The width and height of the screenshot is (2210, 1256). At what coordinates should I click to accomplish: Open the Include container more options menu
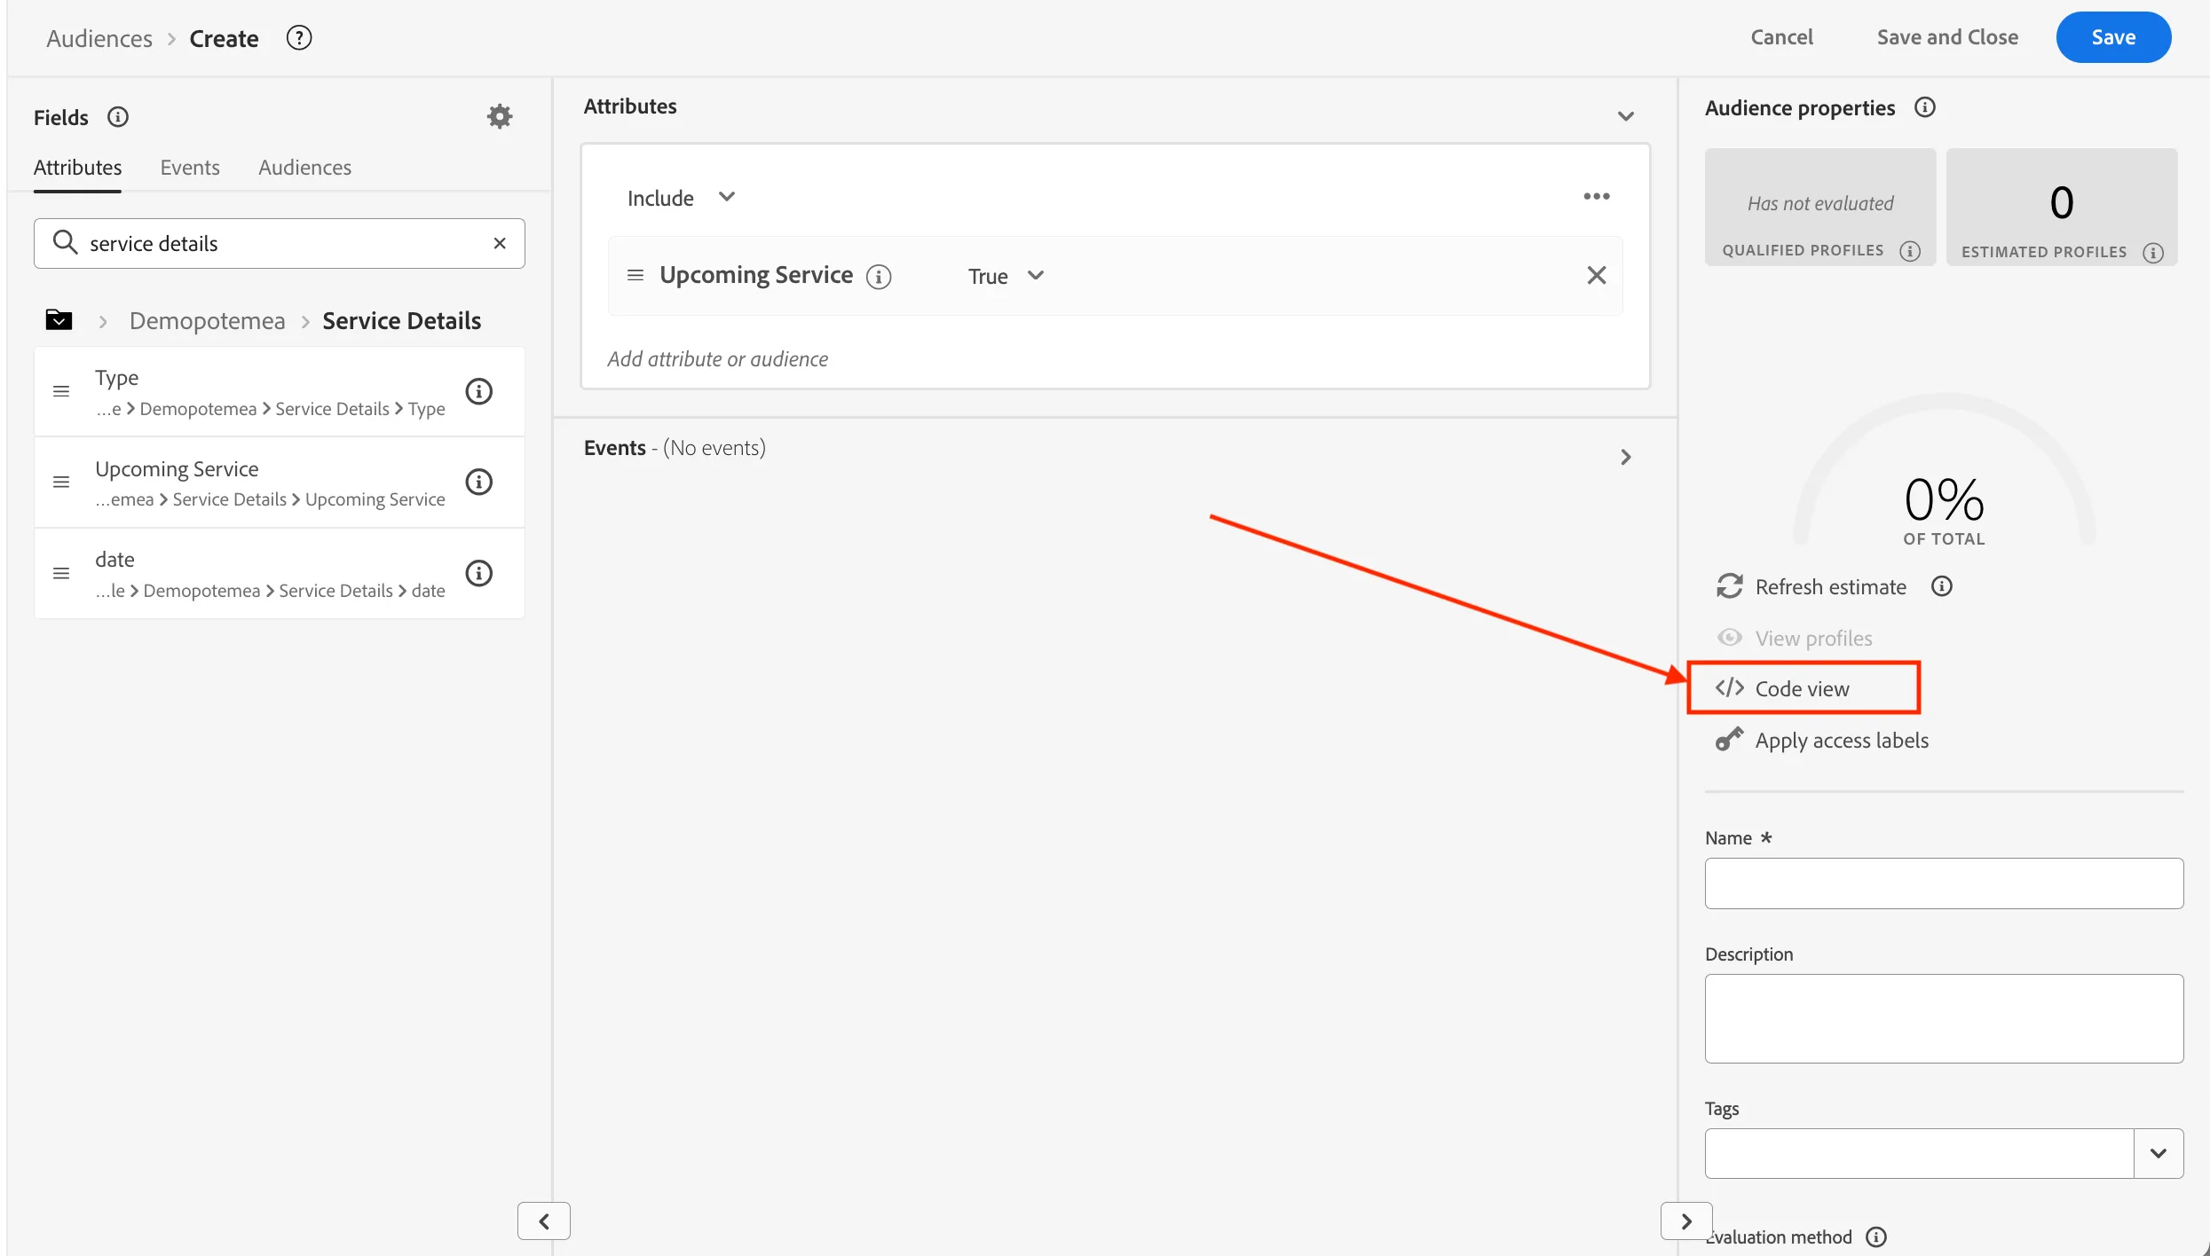(x=1596, y=196)
